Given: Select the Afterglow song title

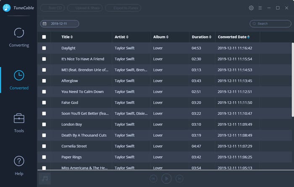Looking at the screenshot, I should click(x=70, y=81).
